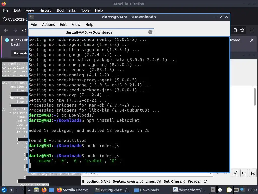Switch to Mozilla Firefox taskbar window

(x=73, y=190)
